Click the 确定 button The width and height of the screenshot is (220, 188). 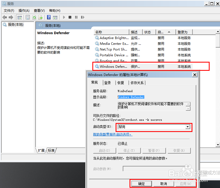click(141, 183)
